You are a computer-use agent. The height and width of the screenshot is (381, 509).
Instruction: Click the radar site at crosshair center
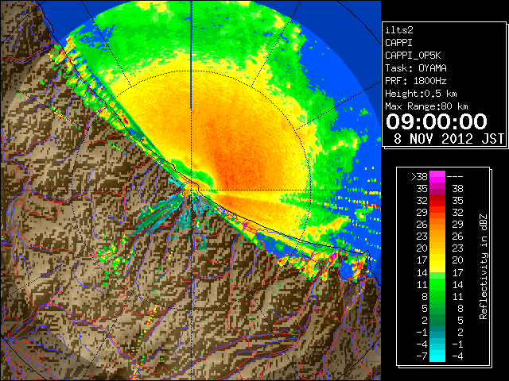[x=191, y=190]
